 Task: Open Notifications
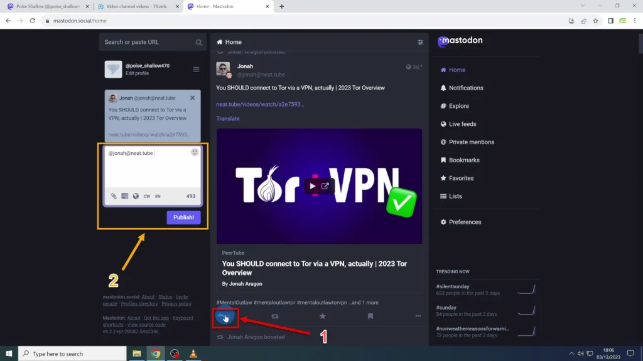462,88
